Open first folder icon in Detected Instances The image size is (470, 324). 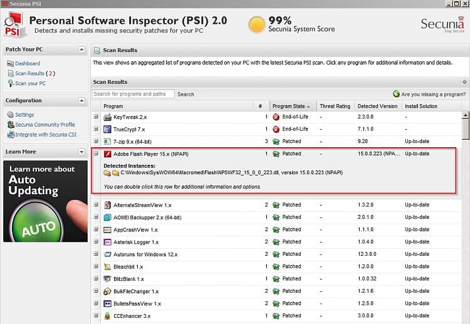107,173
